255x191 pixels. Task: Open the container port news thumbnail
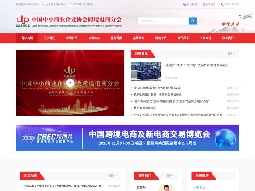pos(146,71)
